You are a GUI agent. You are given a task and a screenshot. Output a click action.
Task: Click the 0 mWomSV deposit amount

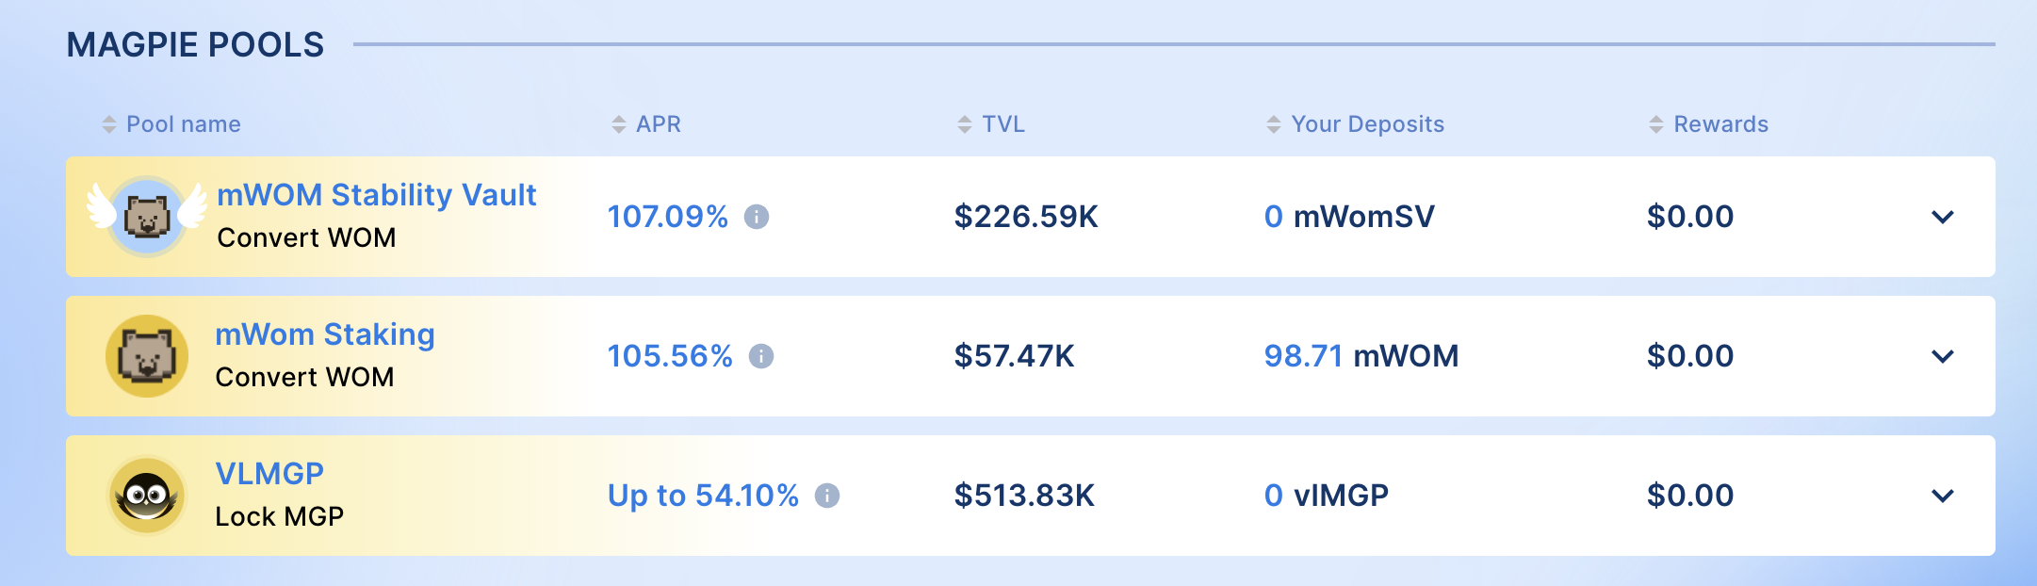pyautogui.click(x=1349, y=217)
